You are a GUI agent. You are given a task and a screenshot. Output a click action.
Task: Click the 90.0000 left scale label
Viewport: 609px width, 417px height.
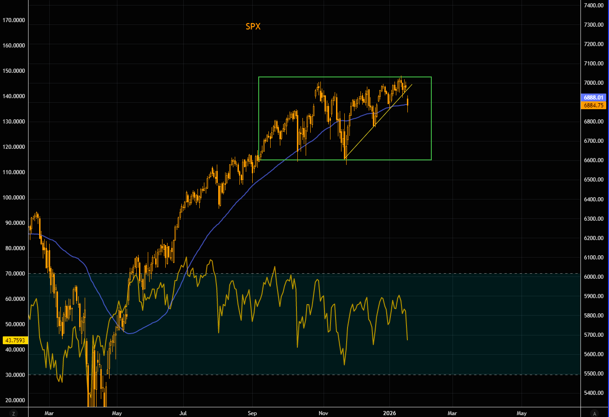point(15,223)
